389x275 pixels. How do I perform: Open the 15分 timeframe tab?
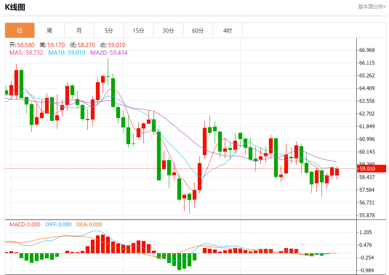(x=138, y=31)
